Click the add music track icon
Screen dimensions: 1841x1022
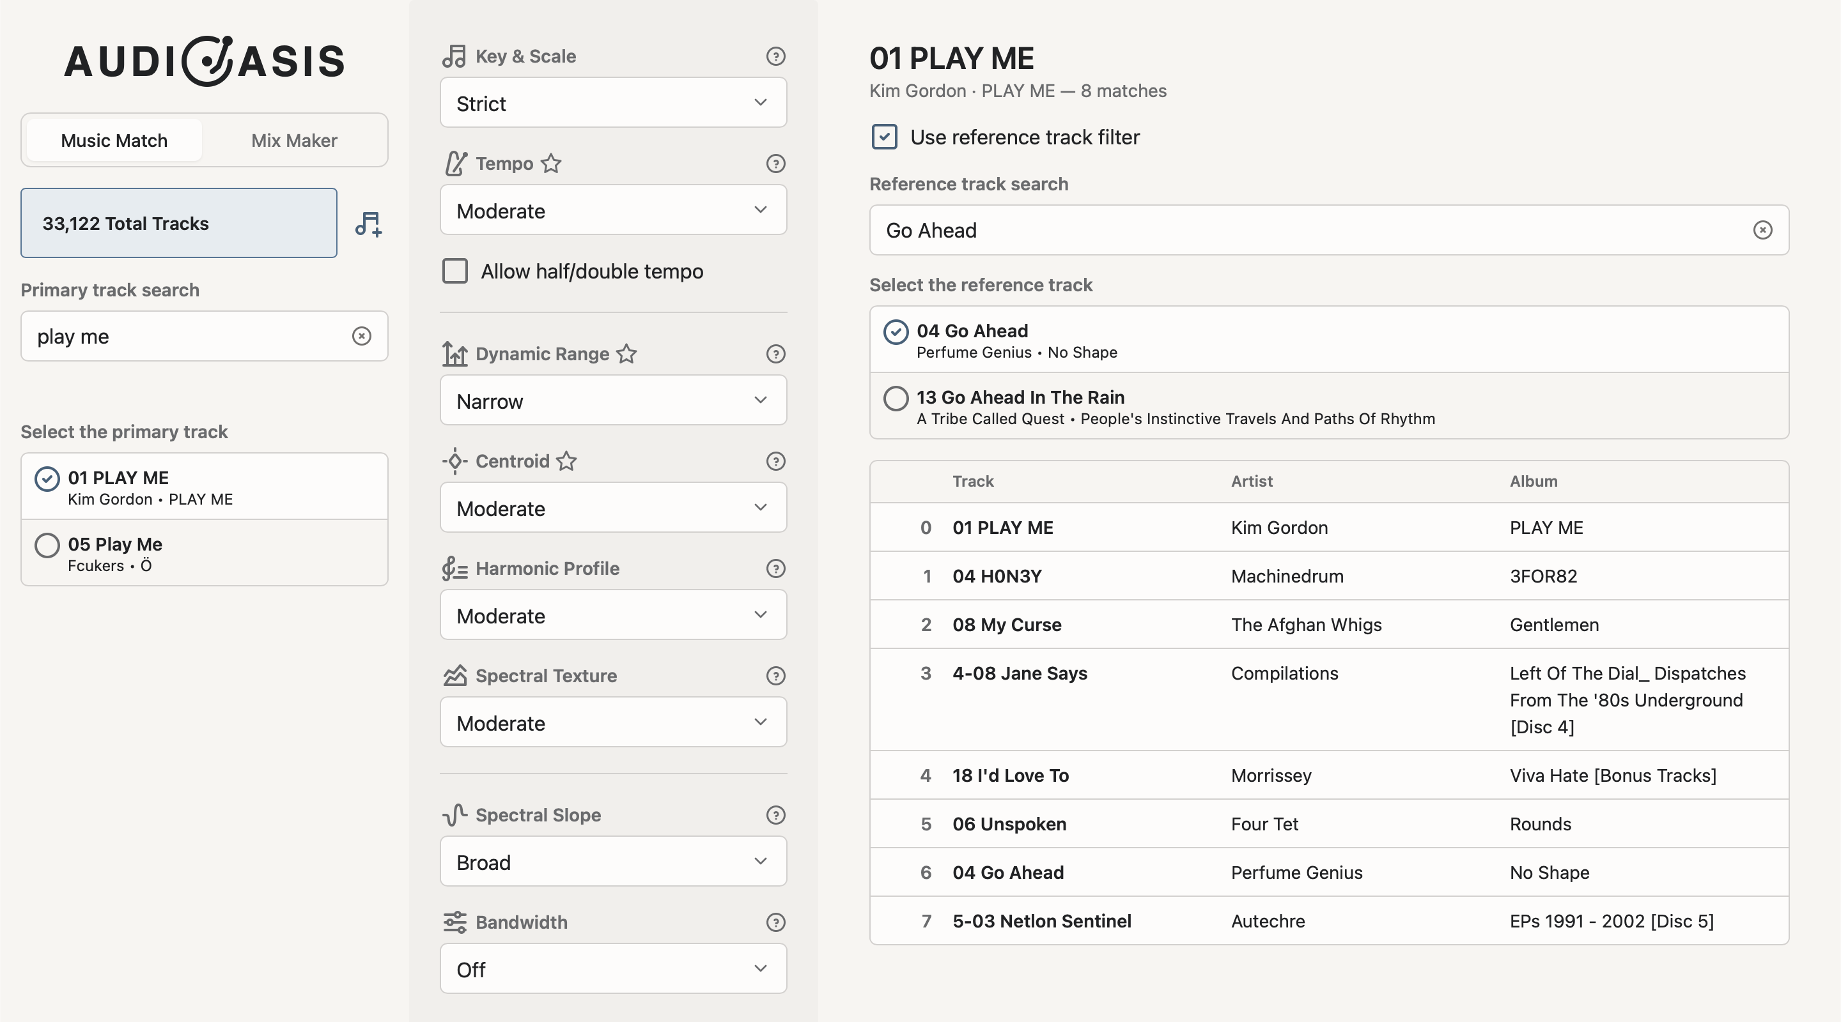point(369,224)
